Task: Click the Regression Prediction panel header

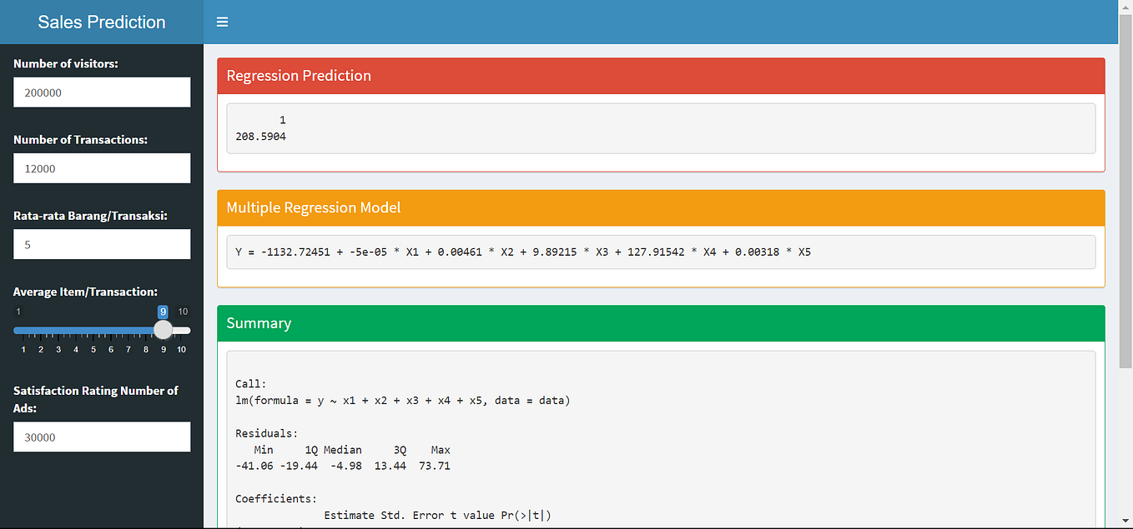Action: tap(299, 75)
